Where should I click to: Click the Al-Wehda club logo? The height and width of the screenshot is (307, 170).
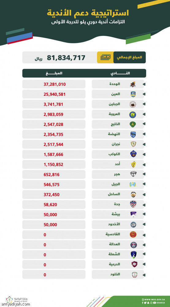(x=133, y=84)
